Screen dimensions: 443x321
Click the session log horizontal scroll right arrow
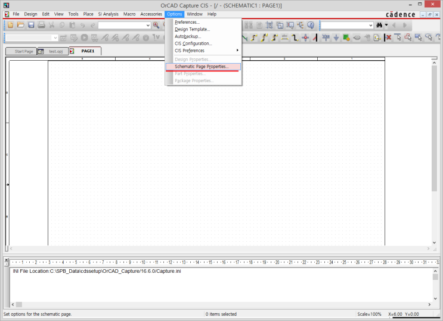[x=429, y=305]
